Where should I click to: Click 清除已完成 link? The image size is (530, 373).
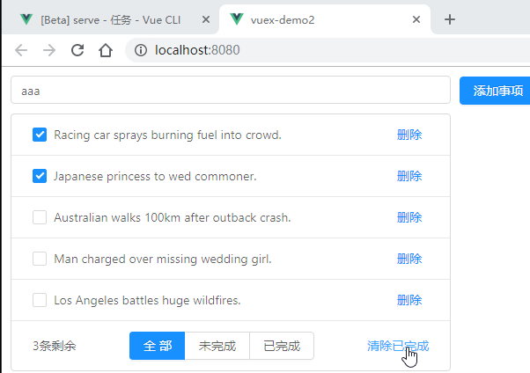398,346
